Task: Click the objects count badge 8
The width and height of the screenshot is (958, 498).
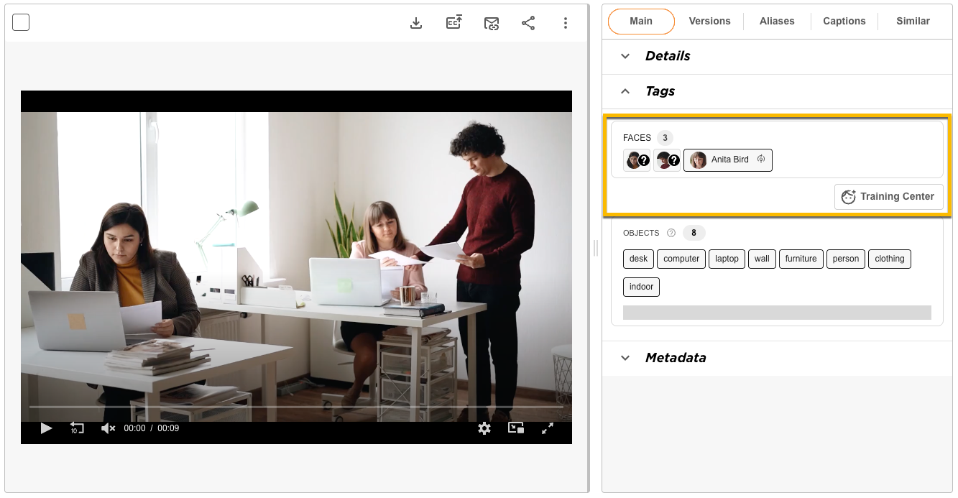Action: [x=694, y=233]
